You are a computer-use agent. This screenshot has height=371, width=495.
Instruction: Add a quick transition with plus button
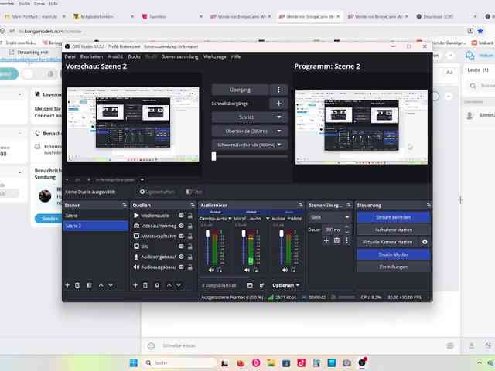coord(278,104)
